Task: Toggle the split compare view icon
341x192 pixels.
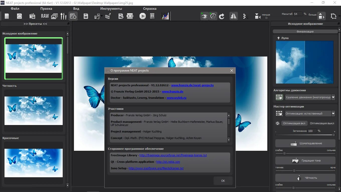Action: 233,16
